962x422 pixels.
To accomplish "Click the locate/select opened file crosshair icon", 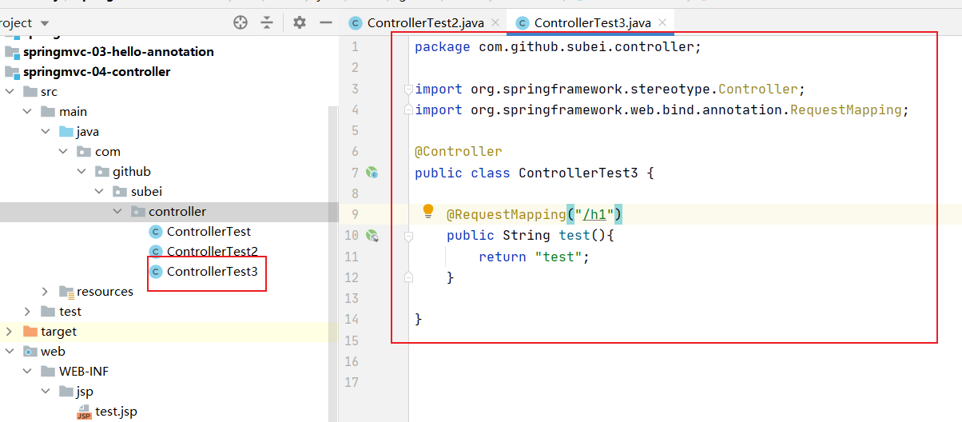I will [x=240, y=22].
